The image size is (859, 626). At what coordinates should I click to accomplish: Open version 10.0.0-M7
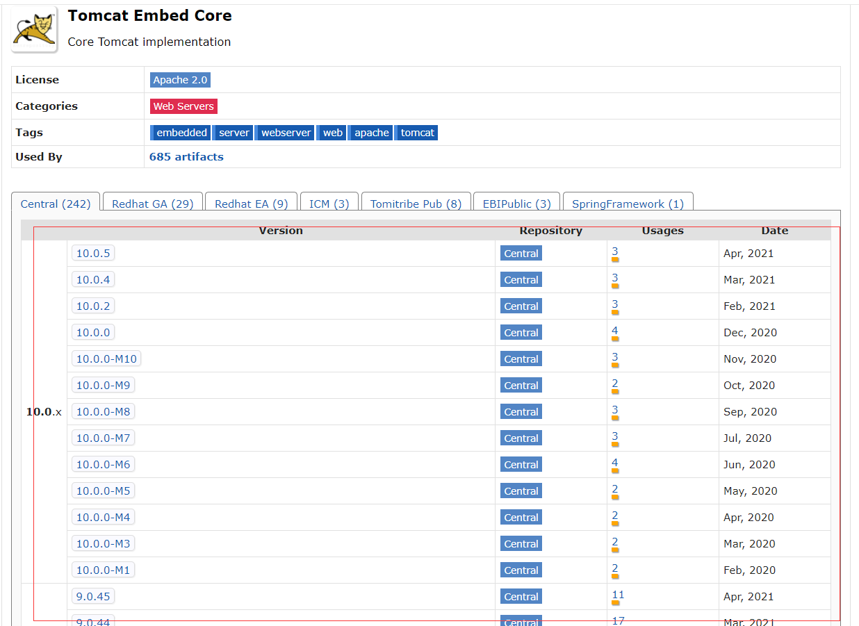click(103, 438)
